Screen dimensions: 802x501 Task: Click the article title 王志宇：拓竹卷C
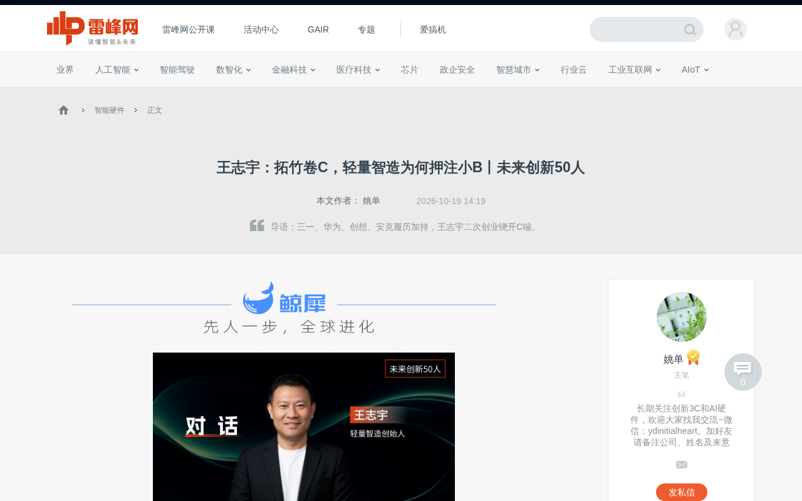[x=401, y=167]
